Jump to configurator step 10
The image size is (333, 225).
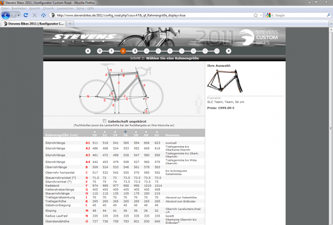[216, 51]
